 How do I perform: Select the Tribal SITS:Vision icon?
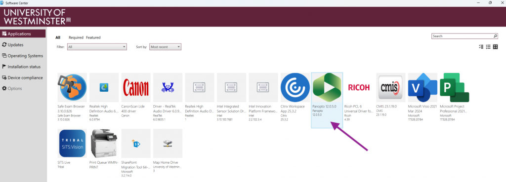pyautogui.click(x=72, y=144)
